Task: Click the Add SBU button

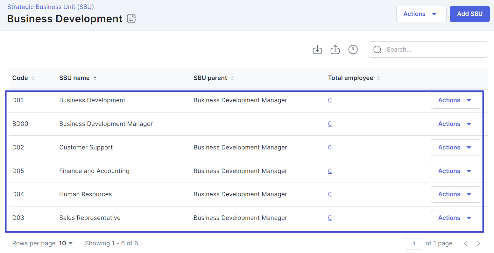Action: pos(469,14)
